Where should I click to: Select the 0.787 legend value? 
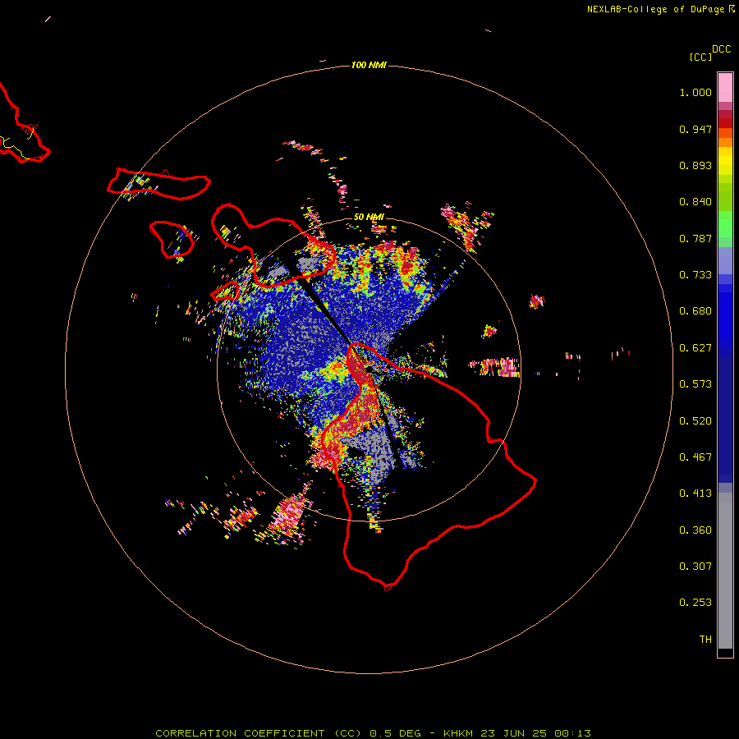695,238
